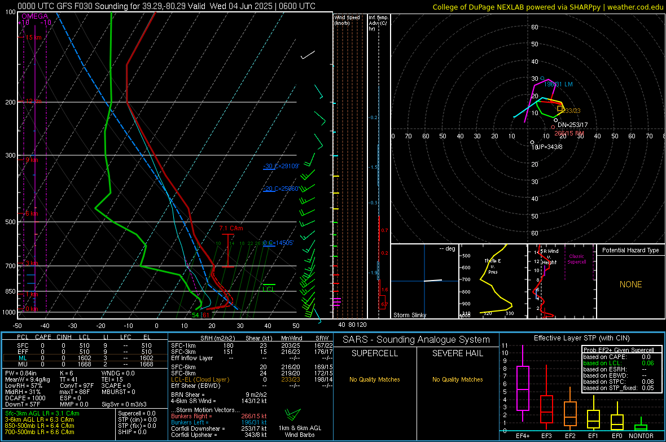Click the Potential Hazard Type header

tap(630, 250)
